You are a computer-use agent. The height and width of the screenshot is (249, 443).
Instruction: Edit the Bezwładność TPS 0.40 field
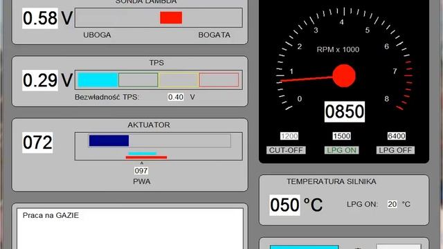176,97
